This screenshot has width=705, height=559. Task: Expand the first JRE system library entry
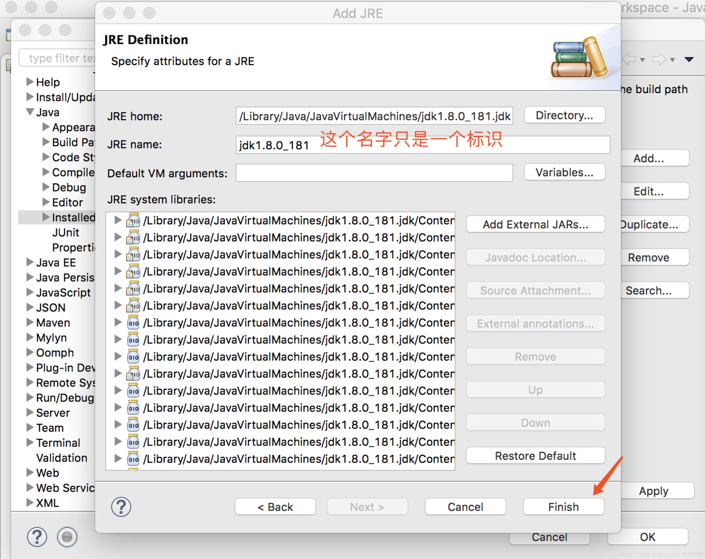click(x=118, y=220)
